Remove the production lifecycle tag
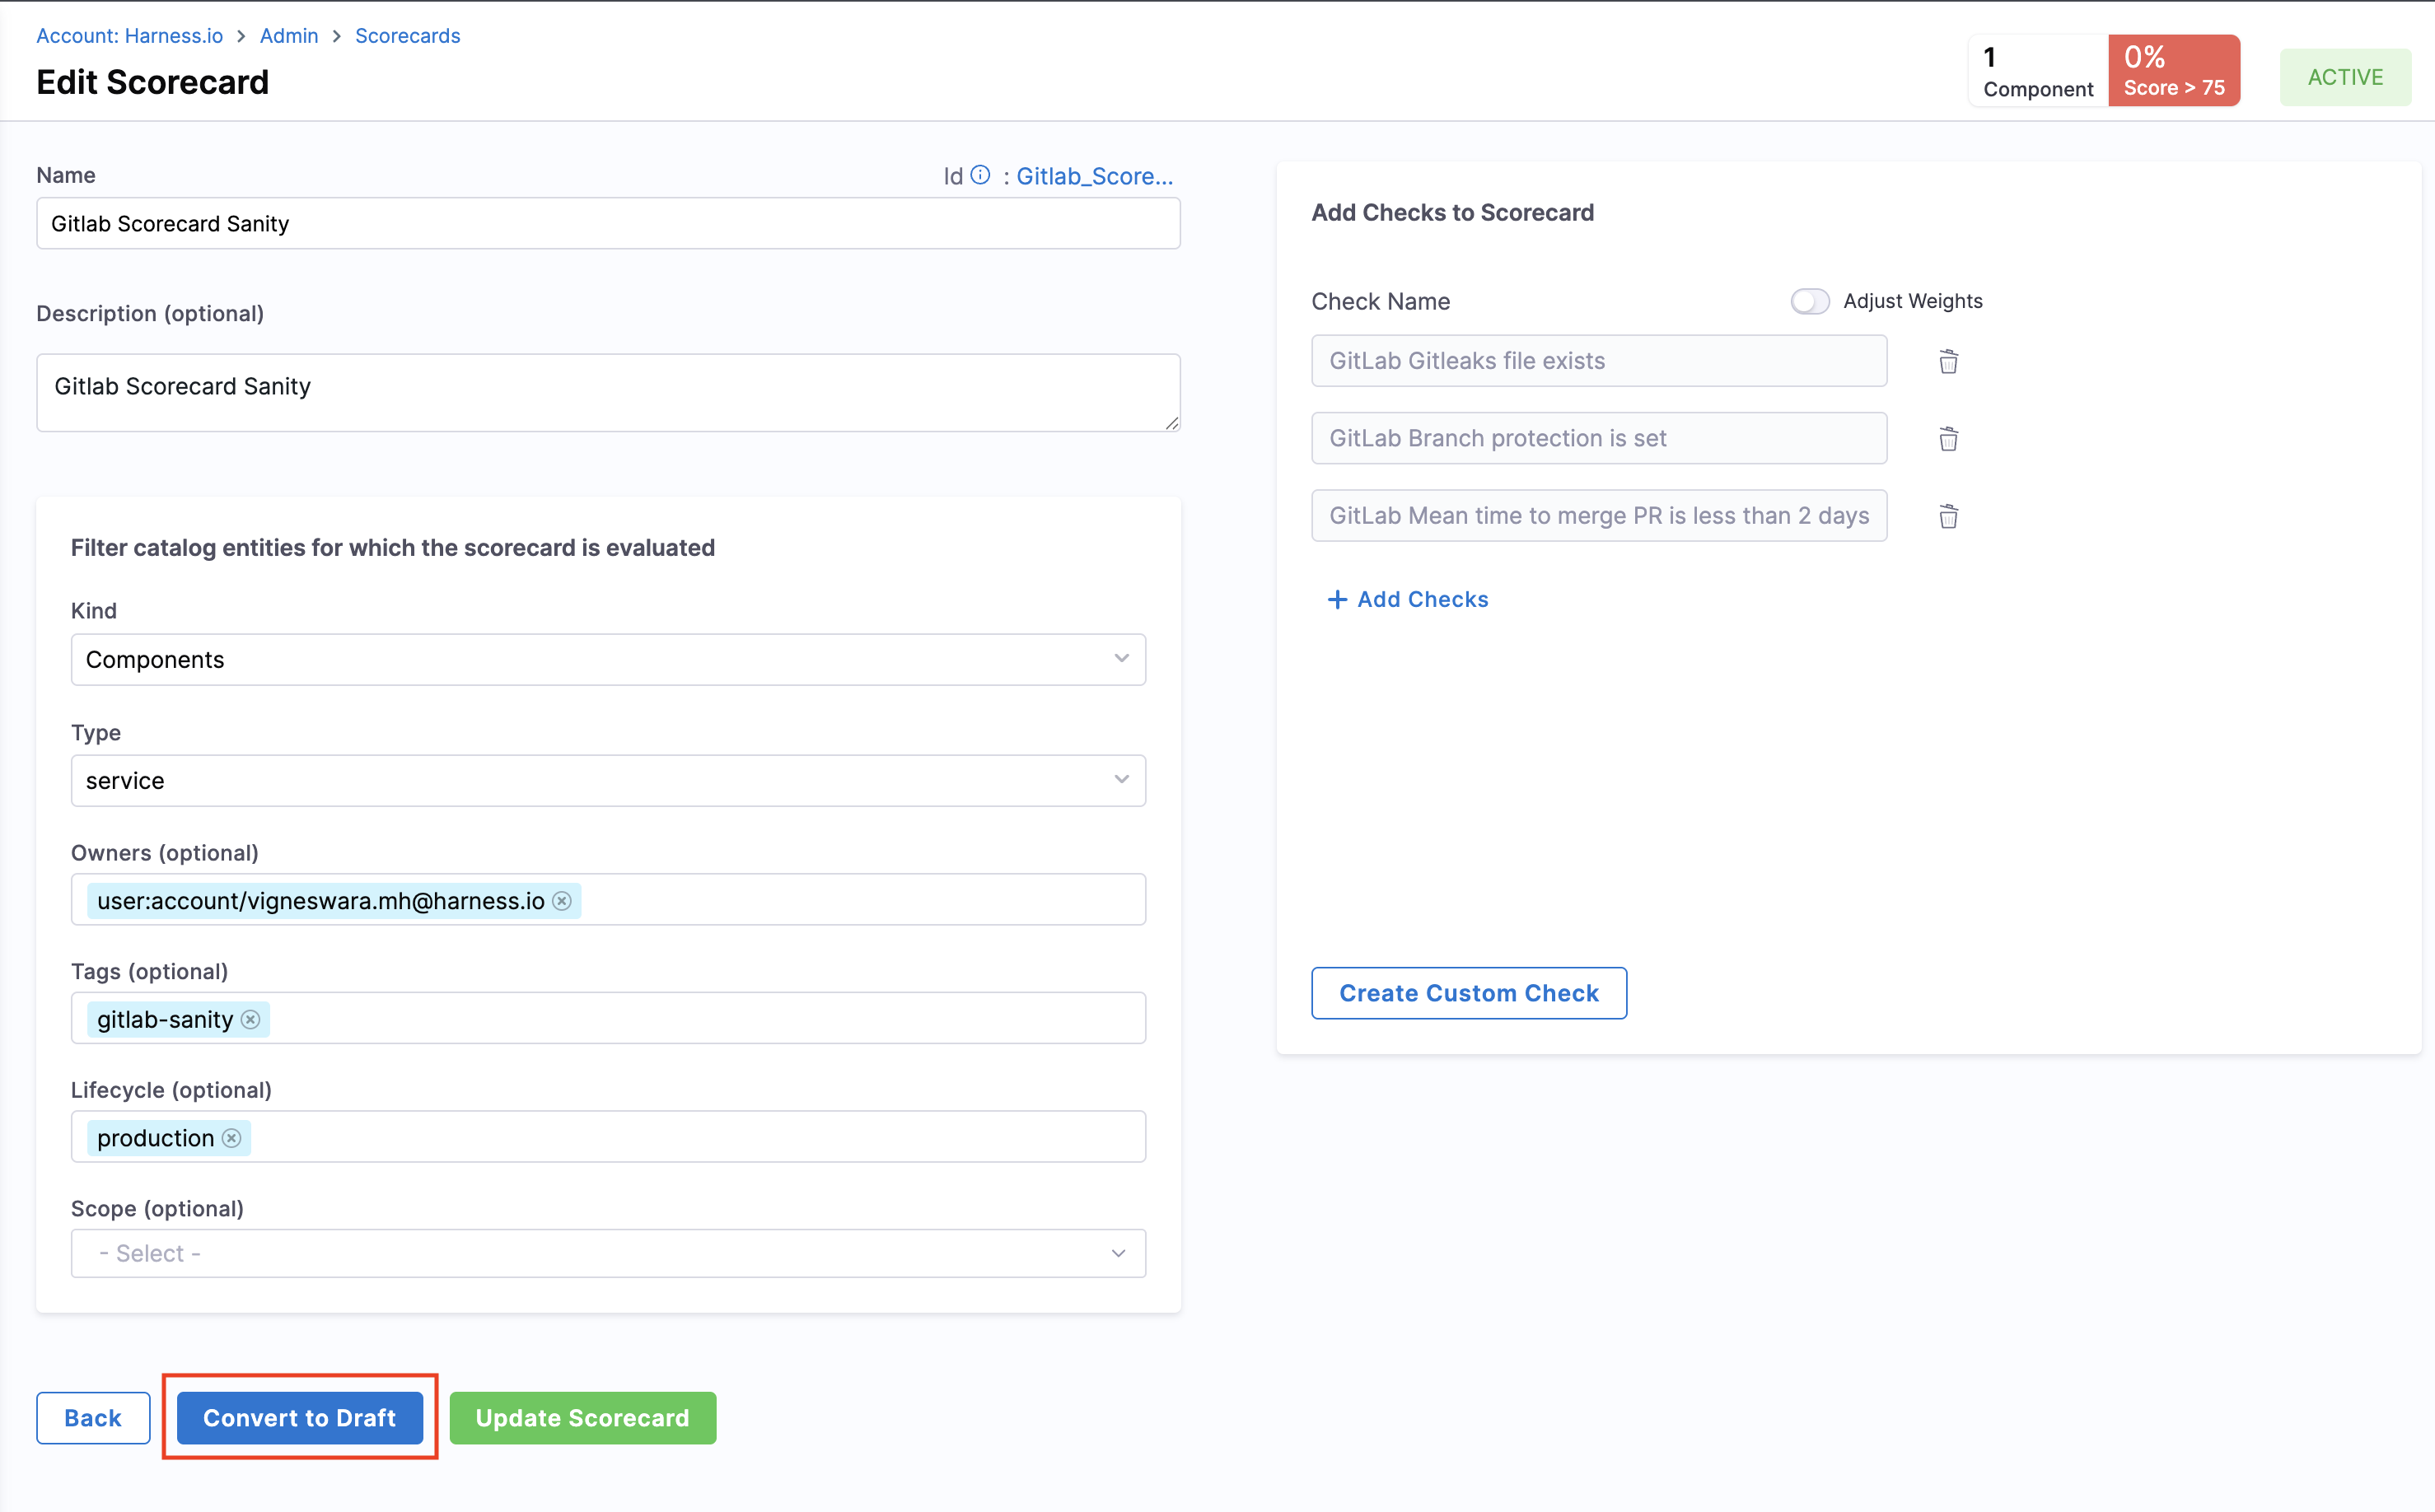 pos(232,1138)
